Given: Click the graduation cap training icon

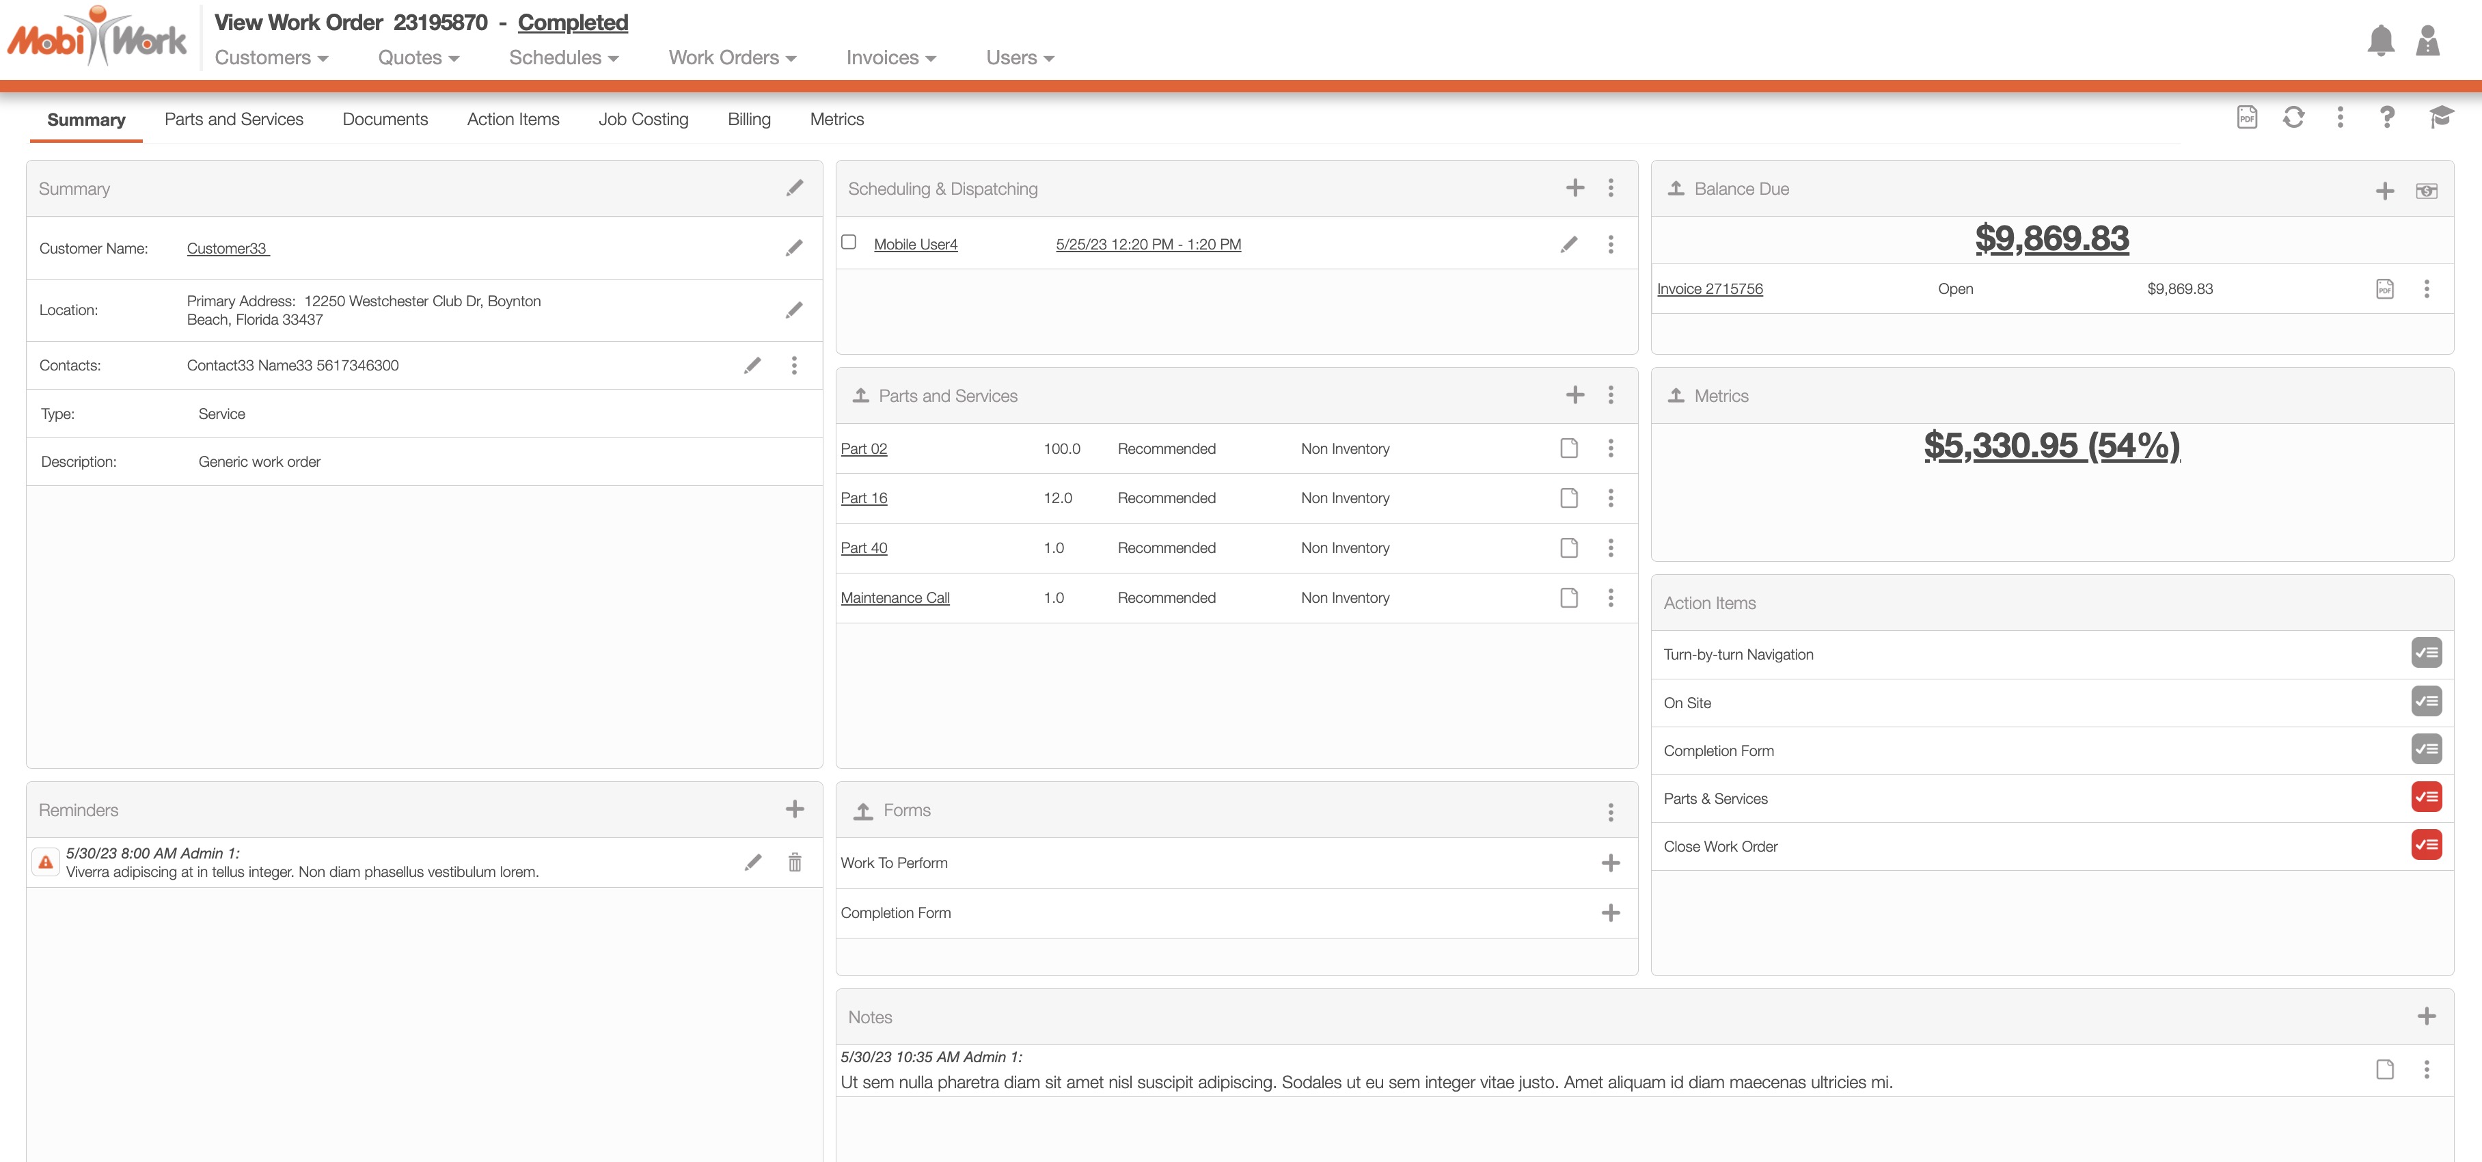Looking at the screenshot, I should (2440, 118).
